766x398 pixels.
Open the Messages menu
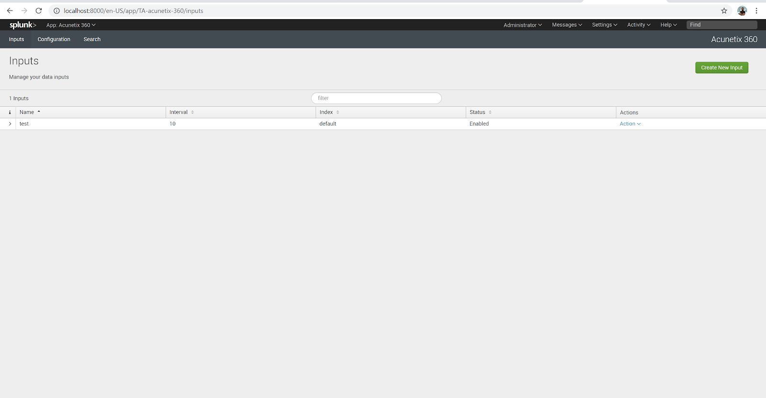(567, 25)
